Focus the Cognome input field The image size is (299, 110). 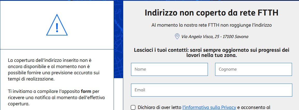click(x=253, y=69)
